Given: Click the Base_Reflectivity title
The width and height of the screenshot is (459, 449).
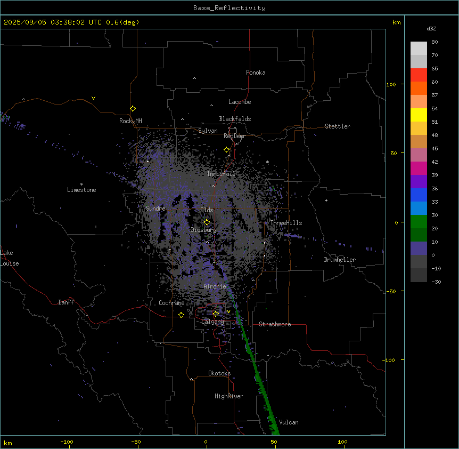Looking at the screenshot, I should point(229,8).
